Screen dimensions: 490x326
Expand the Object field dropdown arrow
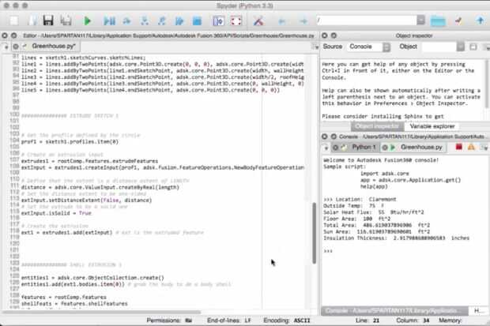461,47
